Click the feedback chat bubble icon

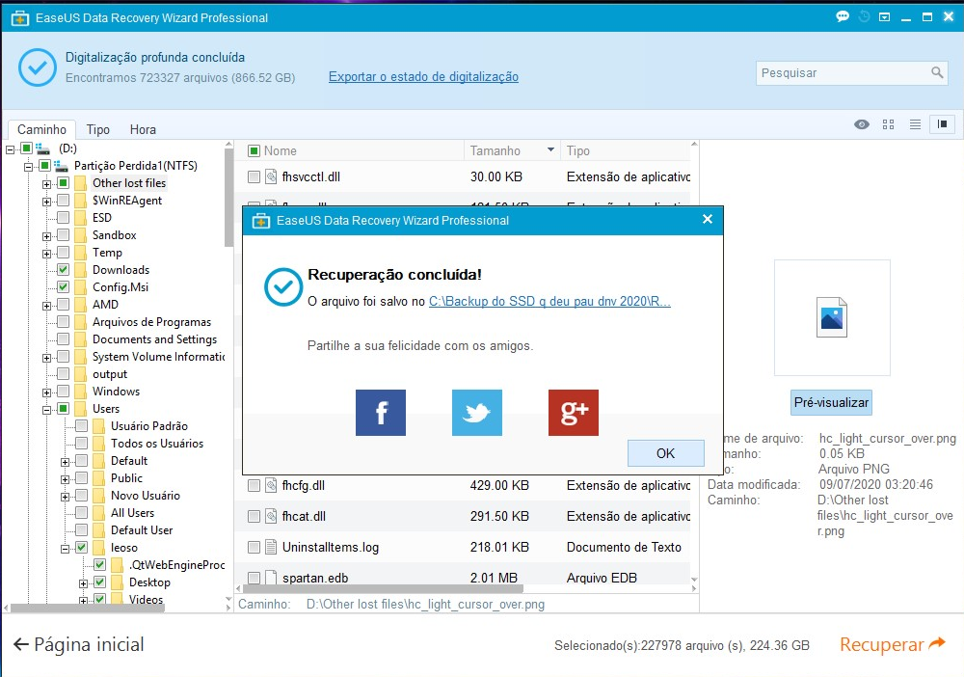pyautogui.click(x=843, y=16)
